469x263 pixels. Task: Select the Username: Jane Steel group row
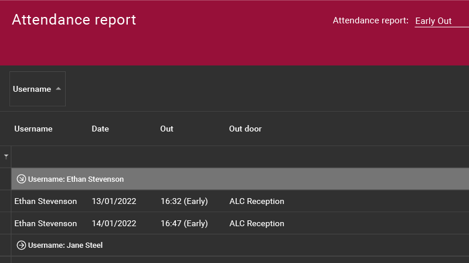pyautogui.click(x=240, y=245)
